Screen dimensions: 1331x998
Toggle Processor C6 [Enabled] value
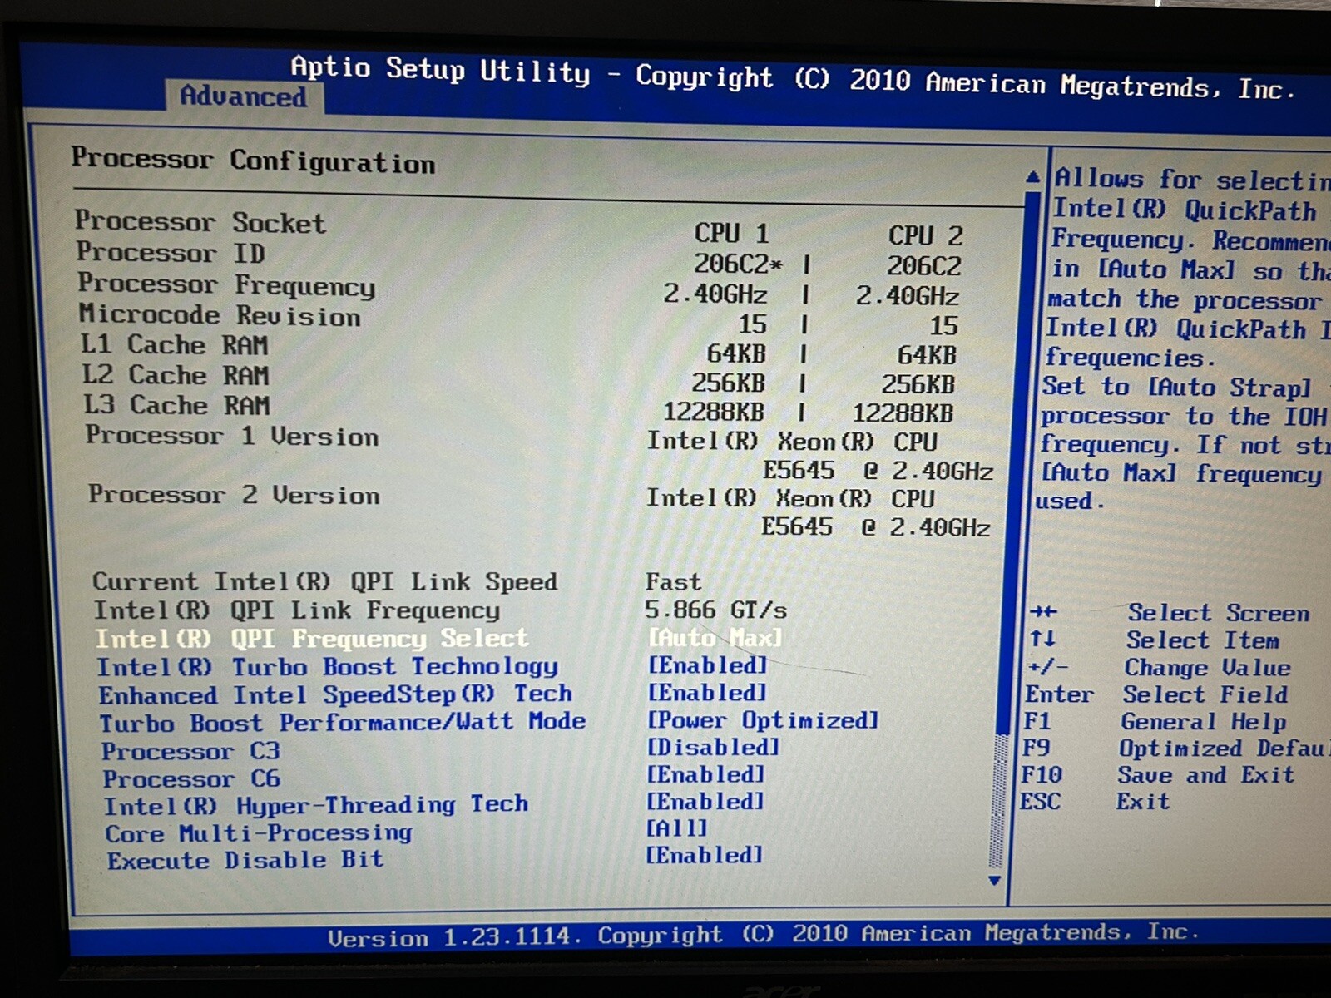705,774
